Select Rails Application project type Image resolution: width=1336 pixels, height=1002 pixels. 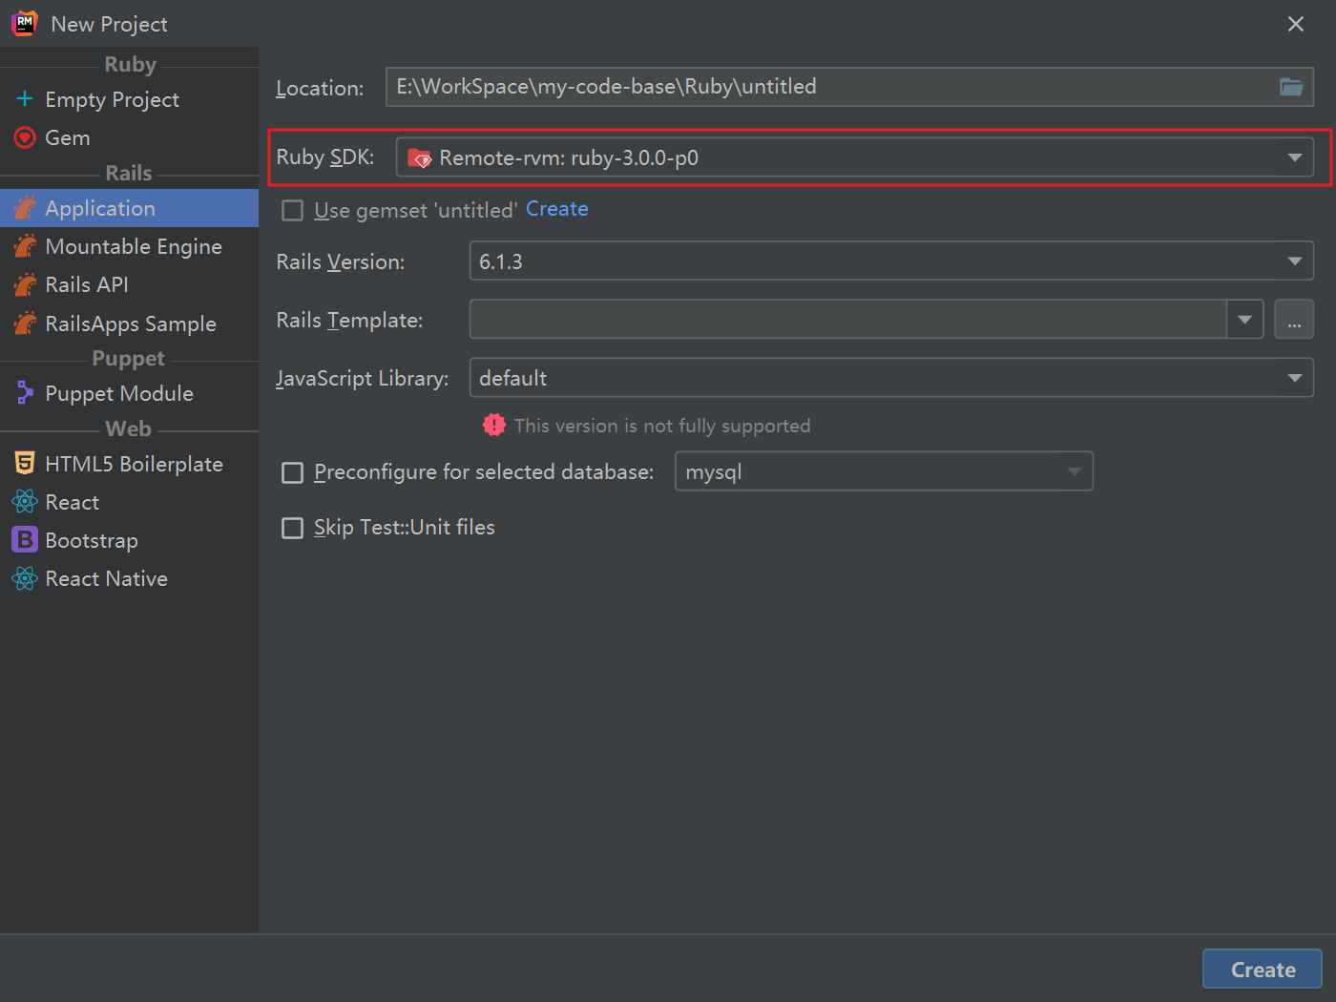[129, 208]
